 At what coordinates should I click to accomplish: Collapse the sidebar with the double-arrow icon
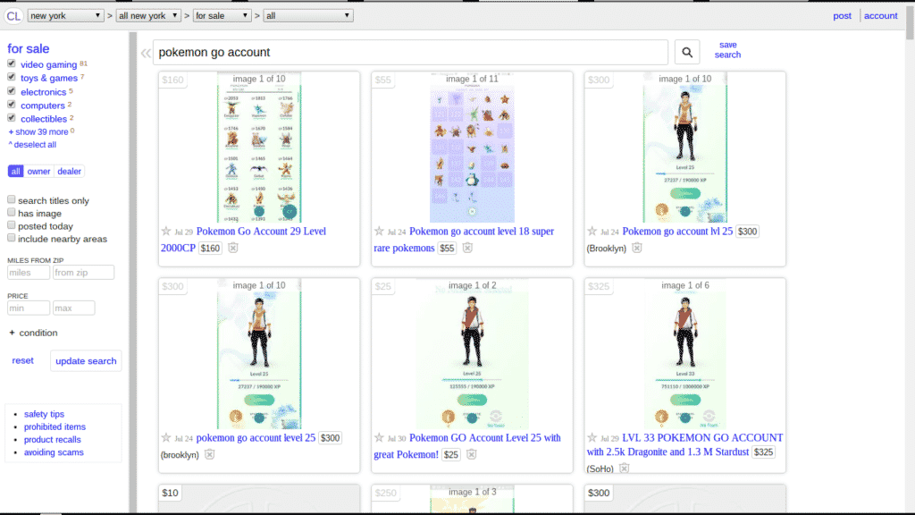[146, 54]
